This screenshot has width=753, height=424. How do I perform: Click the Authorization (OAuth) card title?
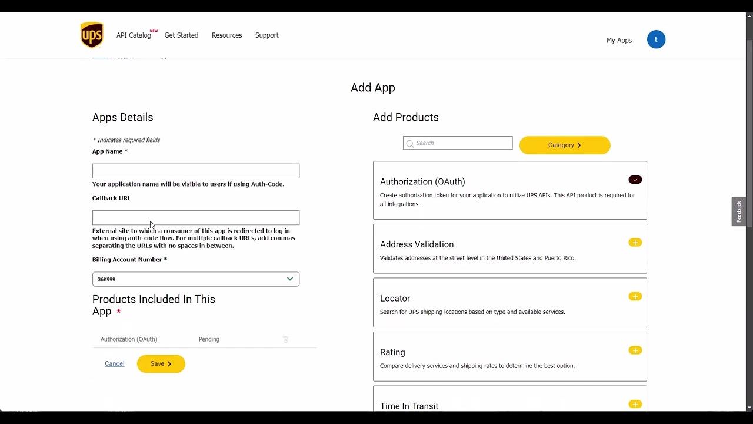[x=422, y=182]
